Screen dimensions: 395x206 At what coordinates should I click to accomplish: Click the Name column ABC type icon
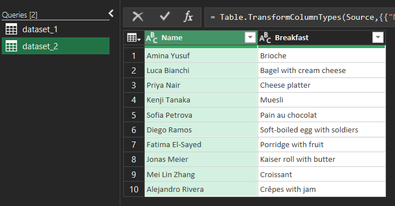coord(152,38)
